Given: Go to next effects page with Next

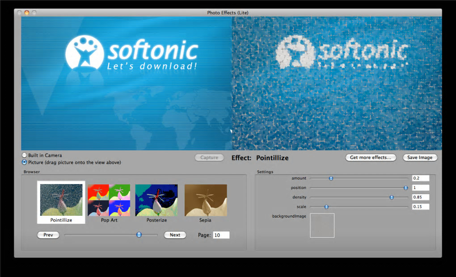Looking at the screenshot, I should click(175, 235).
